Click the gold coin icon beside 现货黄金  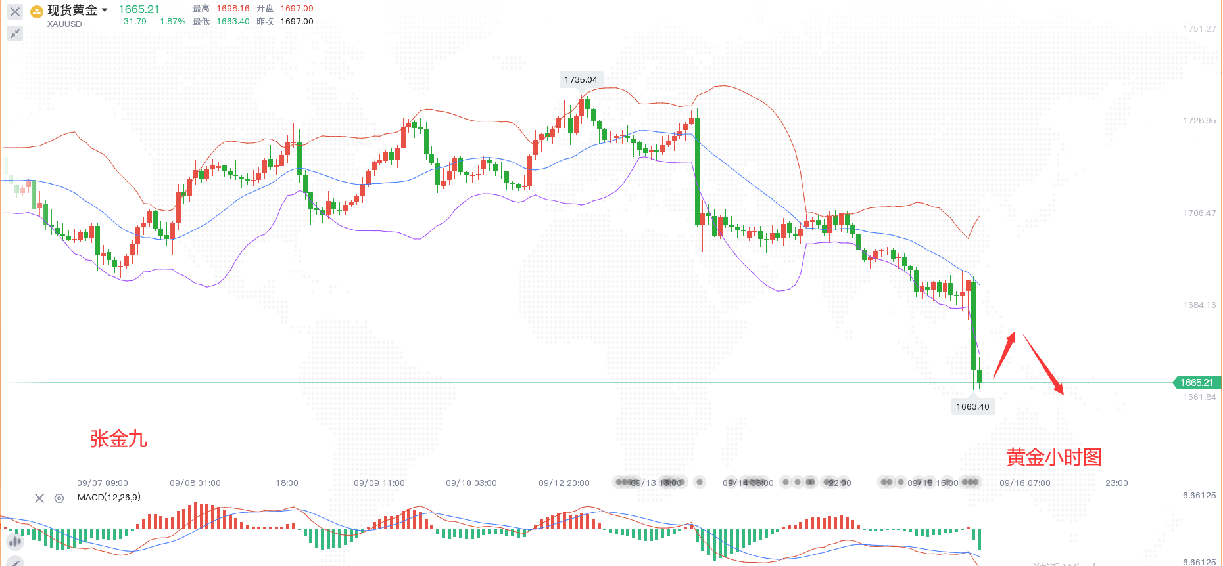pyautogui.click(x=37, y=11)
